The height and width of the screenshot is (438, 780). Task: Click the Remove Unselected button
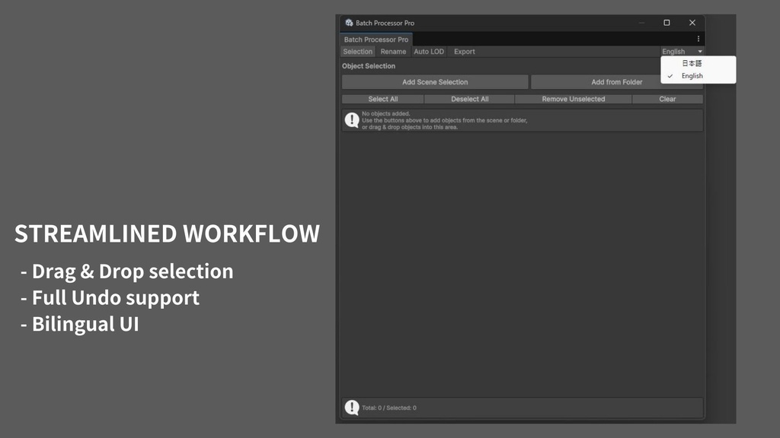574,98
